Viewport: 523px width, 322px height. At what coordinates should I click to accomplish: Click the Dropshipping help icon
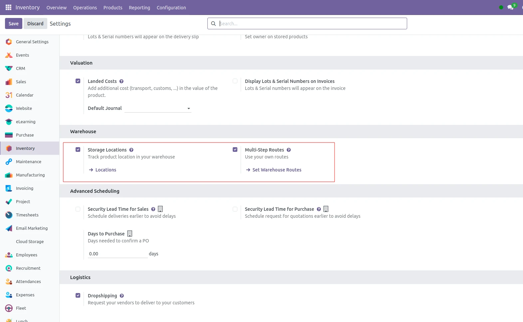click(x=122, y=296)
